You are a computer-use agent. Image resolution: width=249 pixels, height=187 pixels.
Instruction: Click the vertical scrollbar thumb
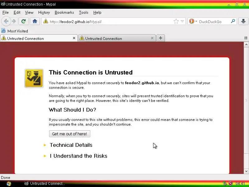(x=246, y=100)
